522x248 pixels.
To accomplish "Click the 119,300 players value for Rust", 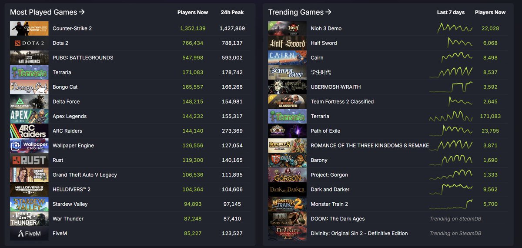I will point(193,160).
